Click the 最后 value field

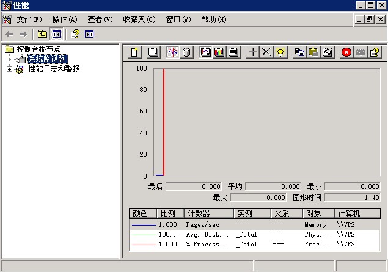[x=194, y=187]
